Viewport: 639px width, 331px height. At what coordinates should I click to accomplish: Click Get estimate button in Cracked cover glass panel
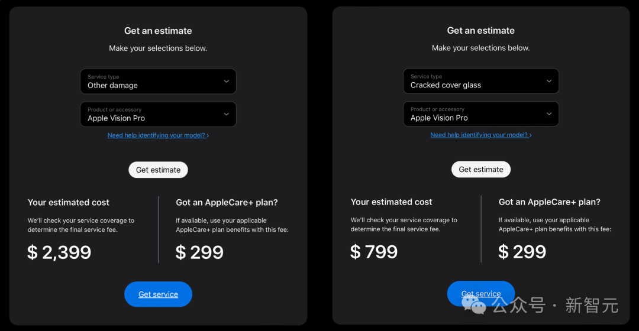(481, 170)
